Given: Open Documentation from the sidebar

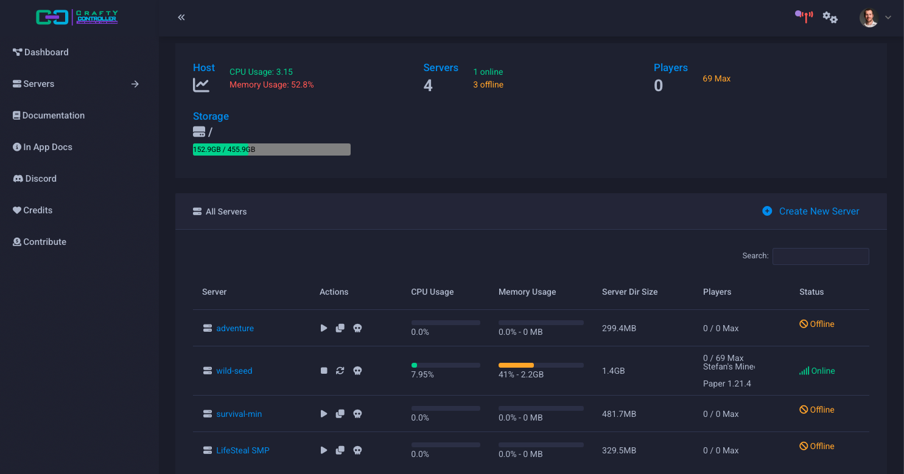Looking at the screenshot, I should coord(53,115).
